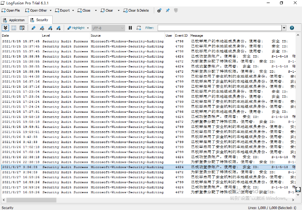Open the Clear dropdown arrow
Image resolution: width=302 pixels, height=210 pixels.
[x=118, y=10]
